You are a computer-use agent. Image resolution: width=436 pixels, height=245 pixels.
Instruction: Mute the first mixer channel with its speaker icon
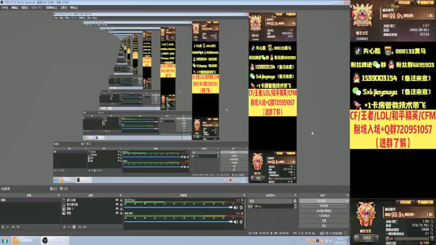tap(236, 207)
